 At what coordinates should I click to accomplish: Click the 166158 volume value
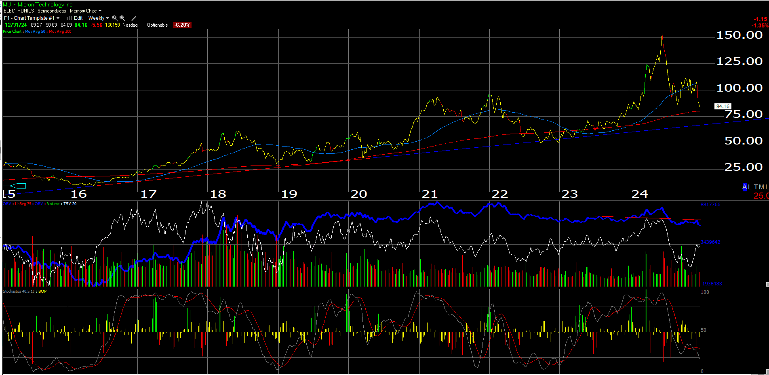pyautogui.click(x=112, y=25)
